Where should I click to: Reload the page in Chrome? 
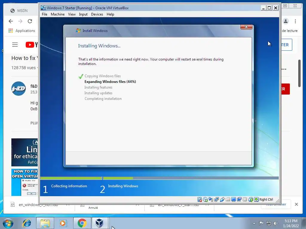point(30,21)
